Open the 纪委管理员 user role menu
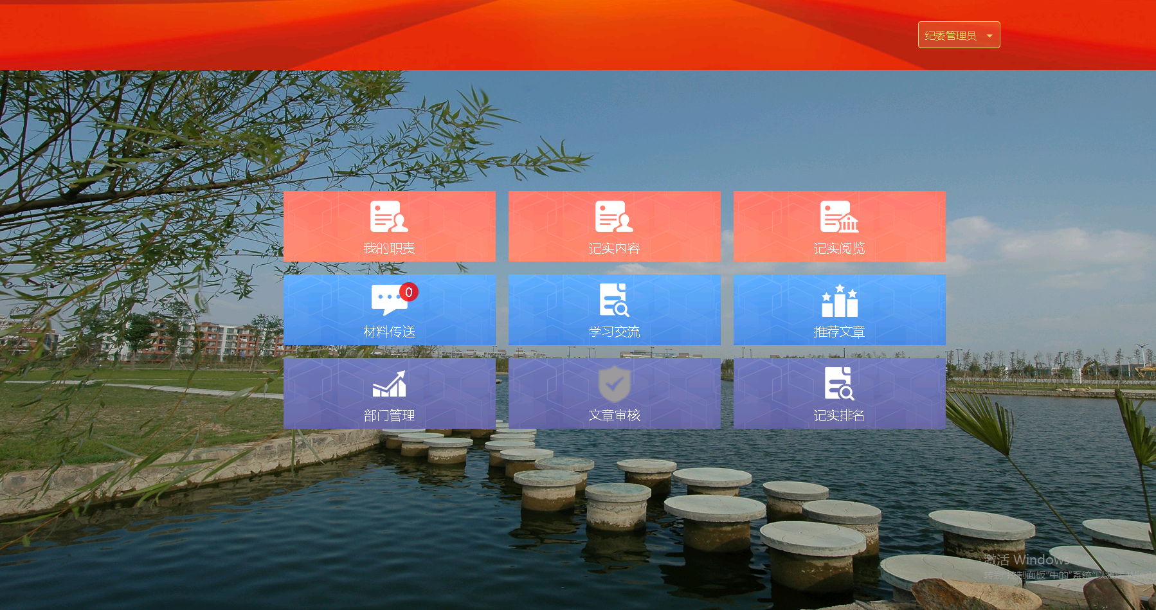The width and height of the screenshot is (1156, 610). [950, 35]
